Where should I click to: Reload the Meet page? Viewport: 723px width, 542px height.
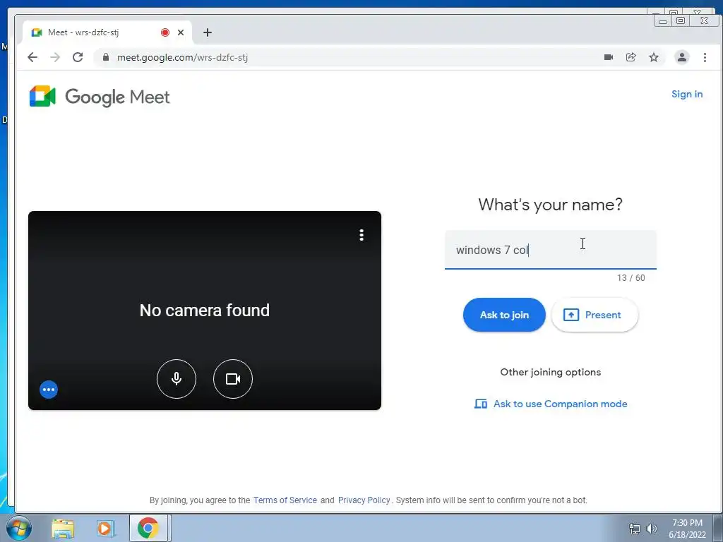click(x=78, y=57)
